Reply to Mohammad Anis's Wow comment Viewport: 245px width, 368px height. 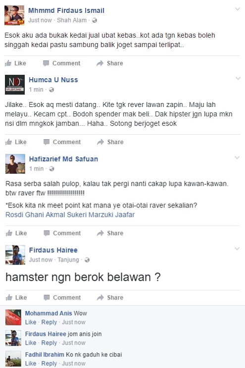tap(49, 322)
